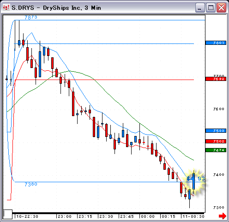Click the 7600 price axis value
The image size is (229, 222).
point(219,109)
